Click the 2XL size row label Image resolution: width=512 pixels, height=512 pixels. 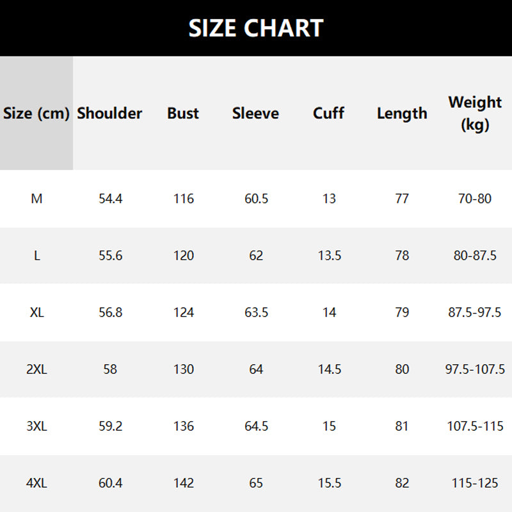tap(36, 369)
